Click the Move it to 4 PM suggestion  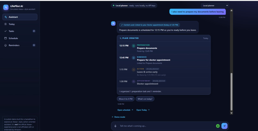coord(126,99)
